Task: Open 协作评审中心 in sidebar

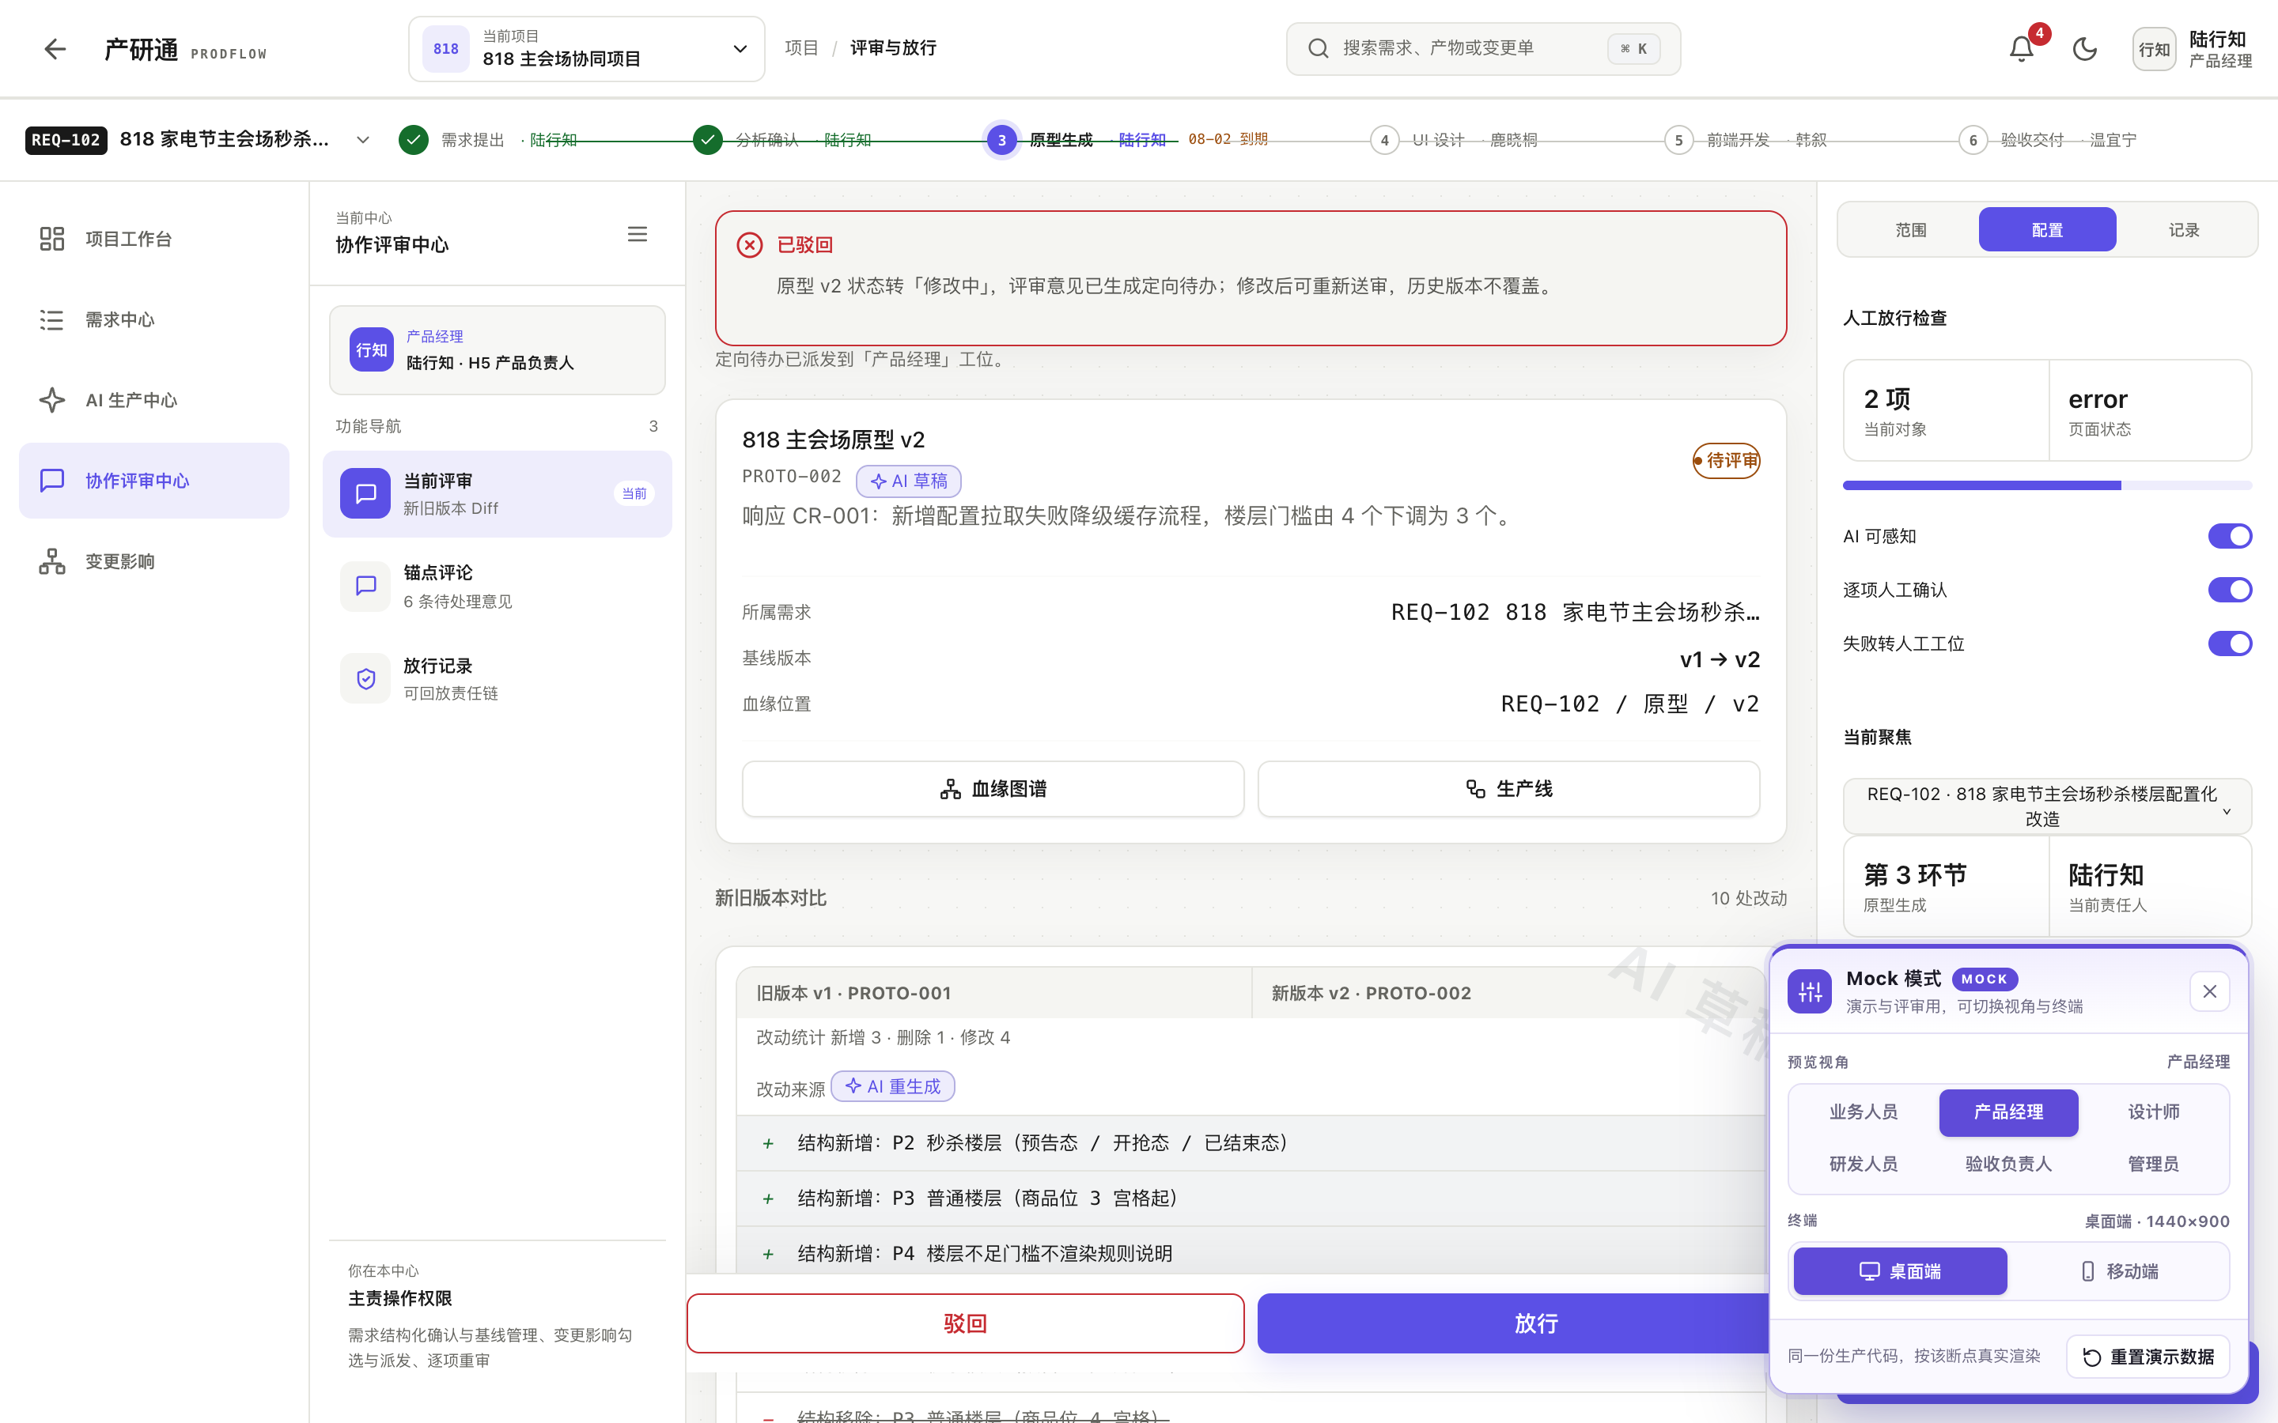Action: pos(154,481)
